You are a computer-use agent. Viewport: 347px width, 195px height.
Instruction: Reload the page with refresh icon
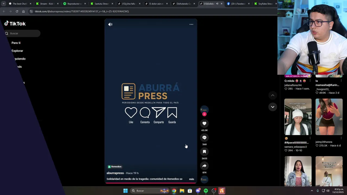[17, 11]
